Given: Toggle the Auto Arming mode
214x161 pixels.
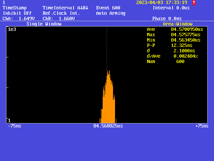Looking at the screenshot, I should click(x=111, y=13).
